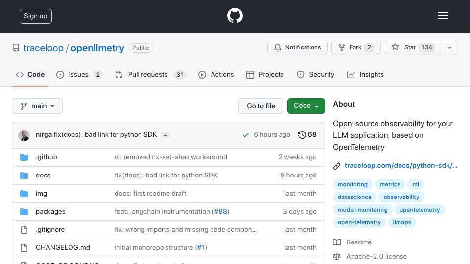Screen dimensions: 470x264
Task: Open nirga's avatar picture
Action: tap(24, 135)
